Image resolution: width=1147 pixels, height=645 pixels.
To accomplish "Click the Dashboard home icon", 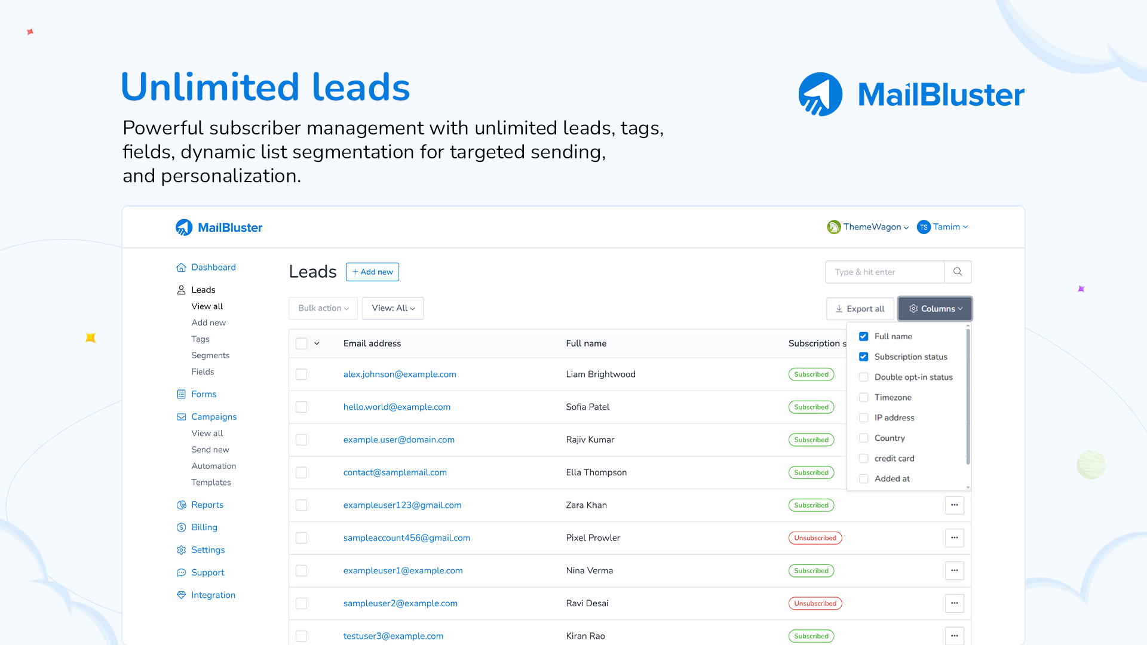I will click(x=181, y=268).
